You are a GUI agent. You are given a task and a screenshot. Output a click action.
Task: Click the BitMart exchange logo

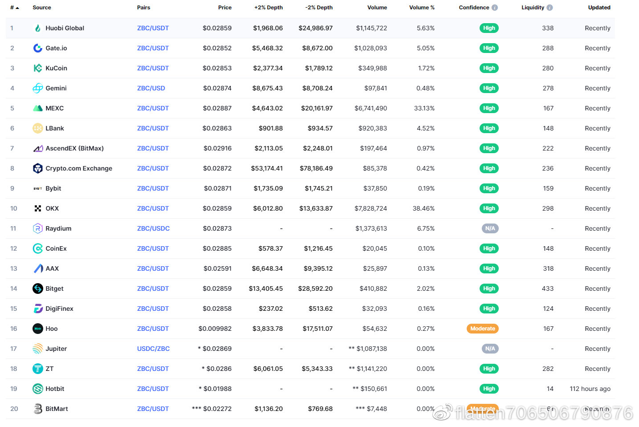click(38, 409)
